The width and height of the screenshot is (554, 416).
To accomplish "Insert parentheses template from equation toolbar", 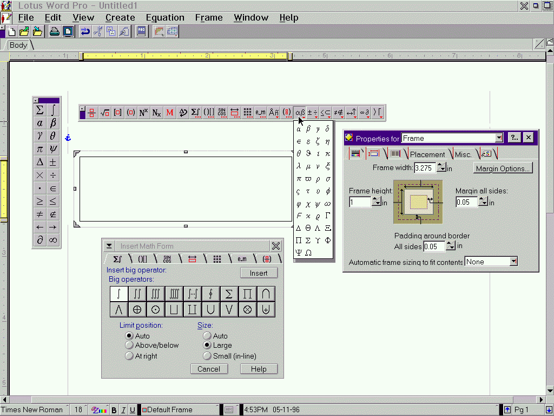I will [x=131, y=113].
